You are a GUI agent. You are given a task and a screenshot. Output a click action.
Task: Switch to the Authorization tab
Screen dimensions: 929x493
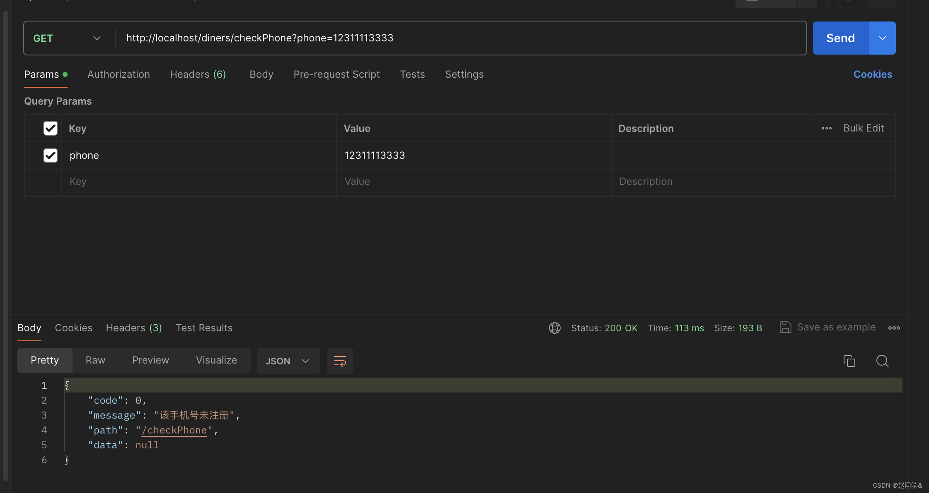pyautogui.click(x=119, y=74)
